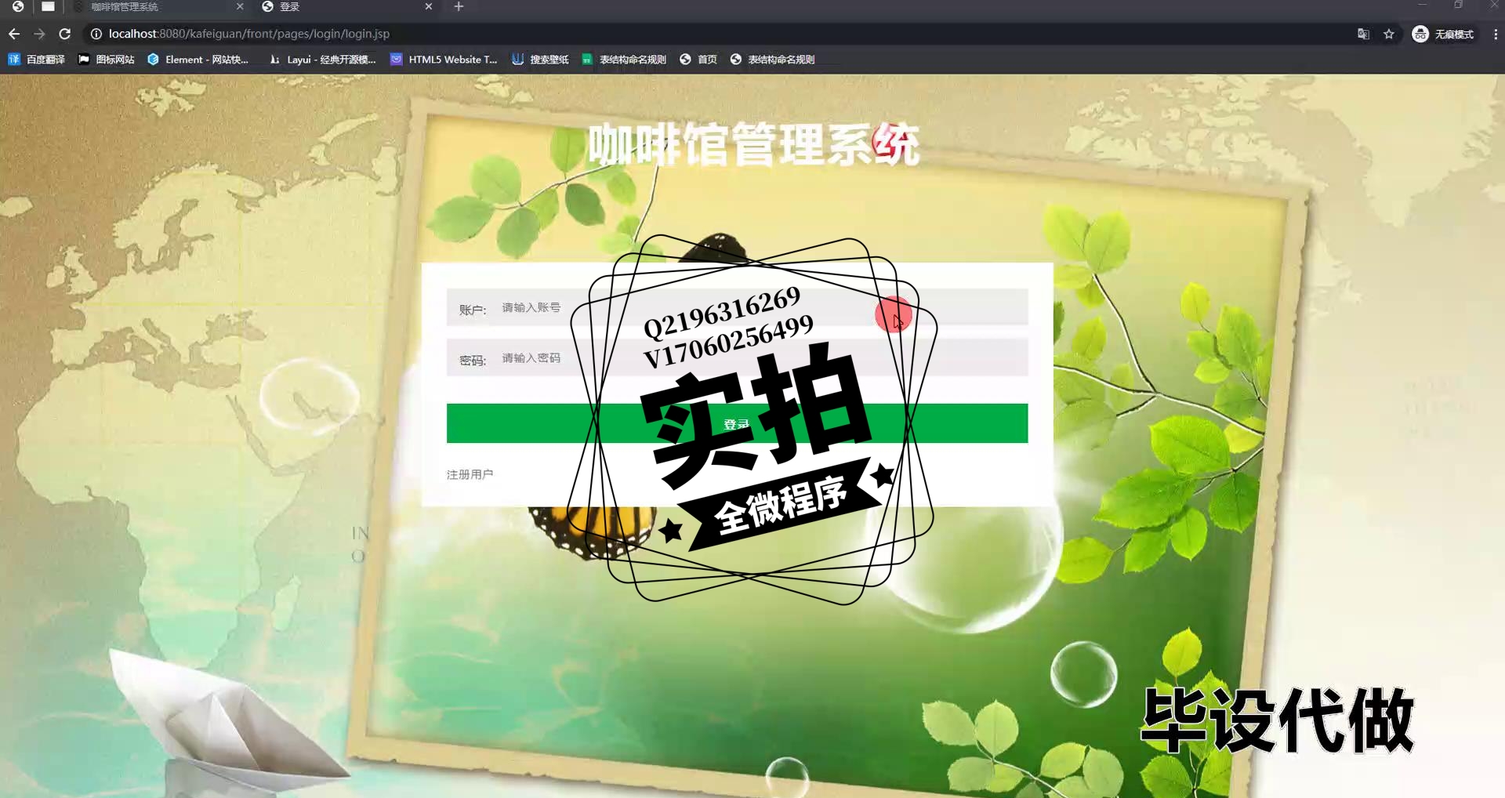The image size is (1505, 798).
Task: Click the window icon left of tabs
Action: pyautogui.click(x=48, y=6)
